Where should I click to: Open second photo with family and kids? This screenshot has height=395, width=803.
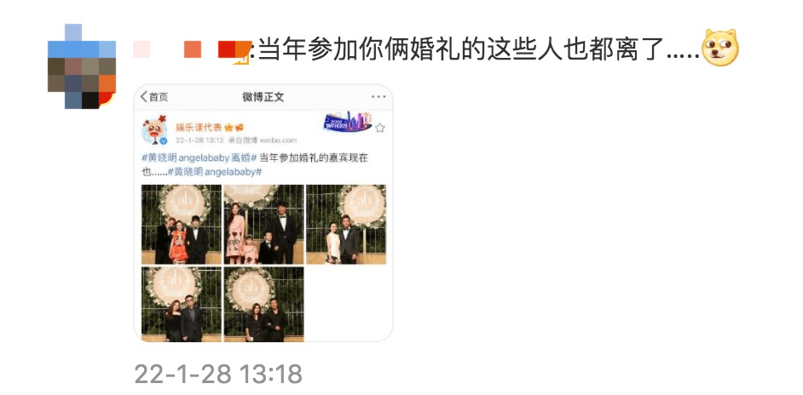263,225
